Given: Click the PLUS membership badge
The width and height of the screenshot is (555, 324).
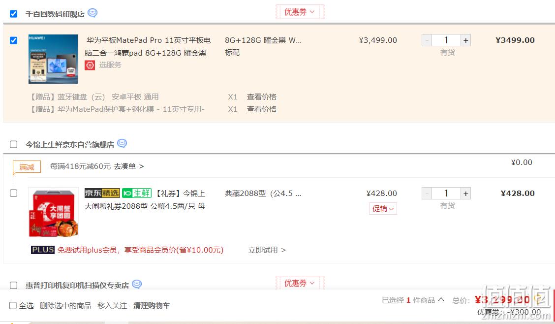Looking at the screenshot, I should (x=42, y=250).
